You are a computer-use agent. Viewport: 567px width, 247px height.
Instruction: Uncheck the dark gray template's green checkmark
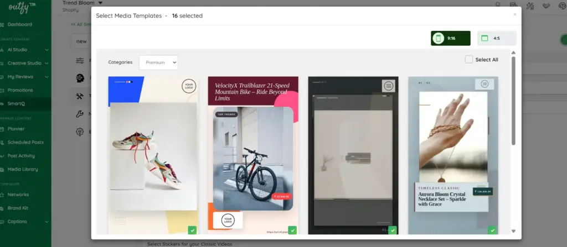tap(393, 230)
